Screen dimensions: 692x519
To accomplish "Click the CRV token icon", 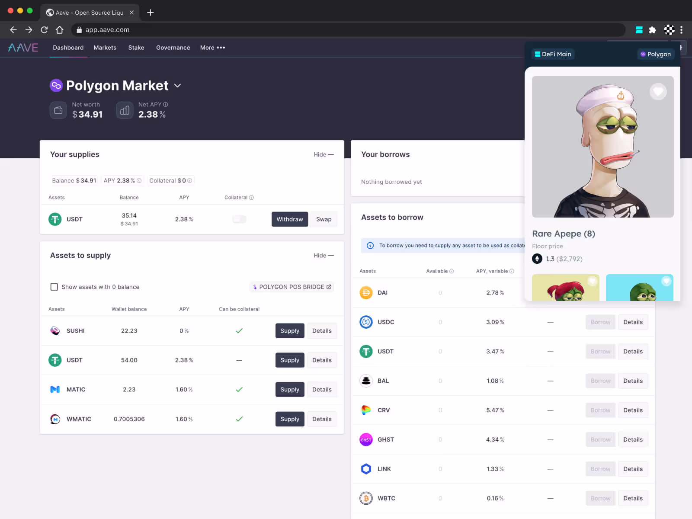I will (366, 410).
